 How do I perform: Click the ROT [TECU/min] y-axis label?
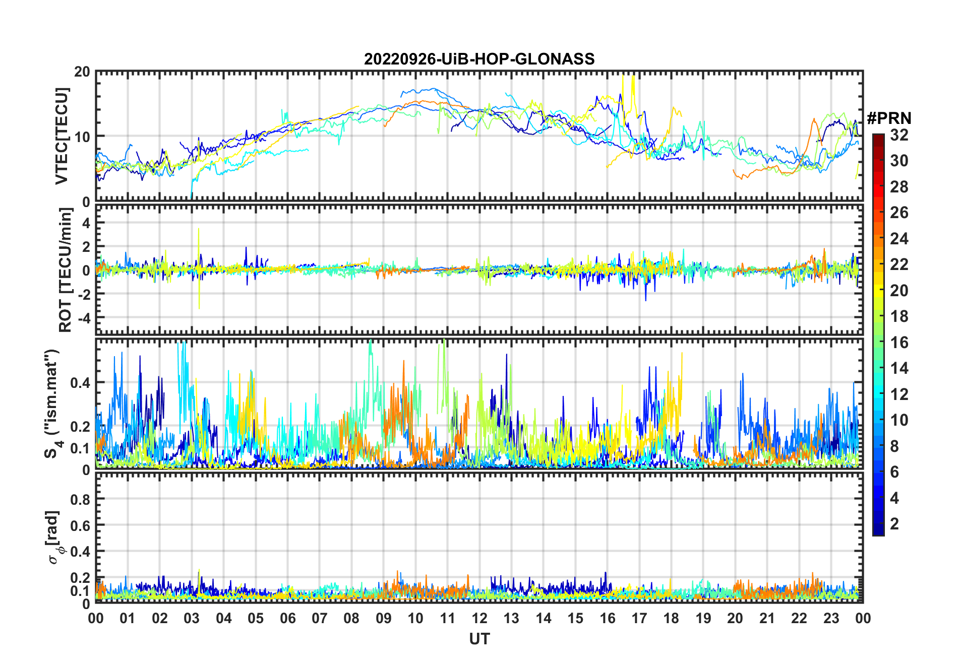coord(65,270)
